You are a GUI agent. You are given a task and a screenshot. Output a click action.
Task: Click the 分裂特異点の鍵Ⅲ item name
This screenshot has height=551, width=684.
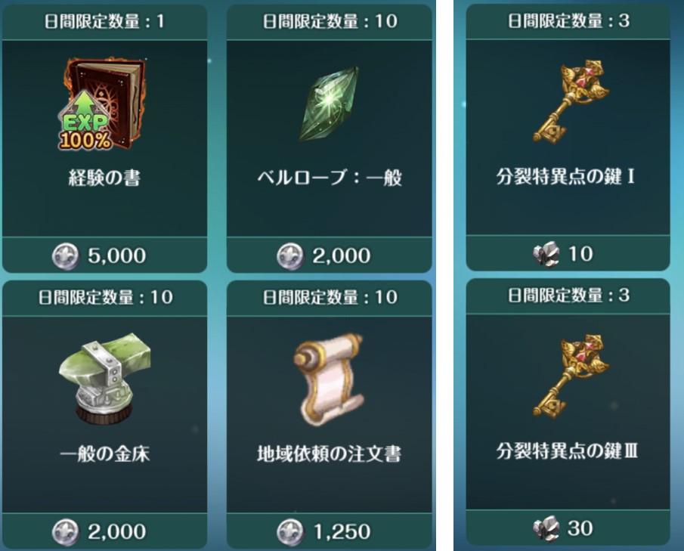[x=567, y=451]
